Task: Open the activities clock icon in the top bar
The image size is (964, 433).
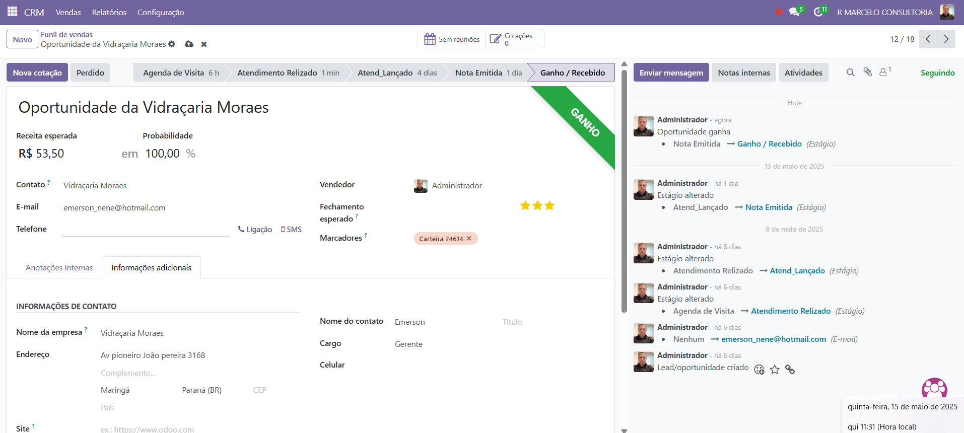Action: pos(818,12)
